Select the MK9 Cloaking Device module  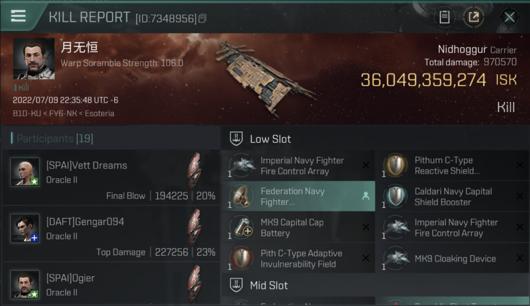pos(455,259)
